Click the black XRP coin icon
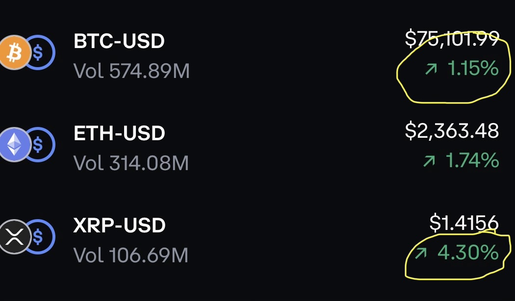 [14, 237]
